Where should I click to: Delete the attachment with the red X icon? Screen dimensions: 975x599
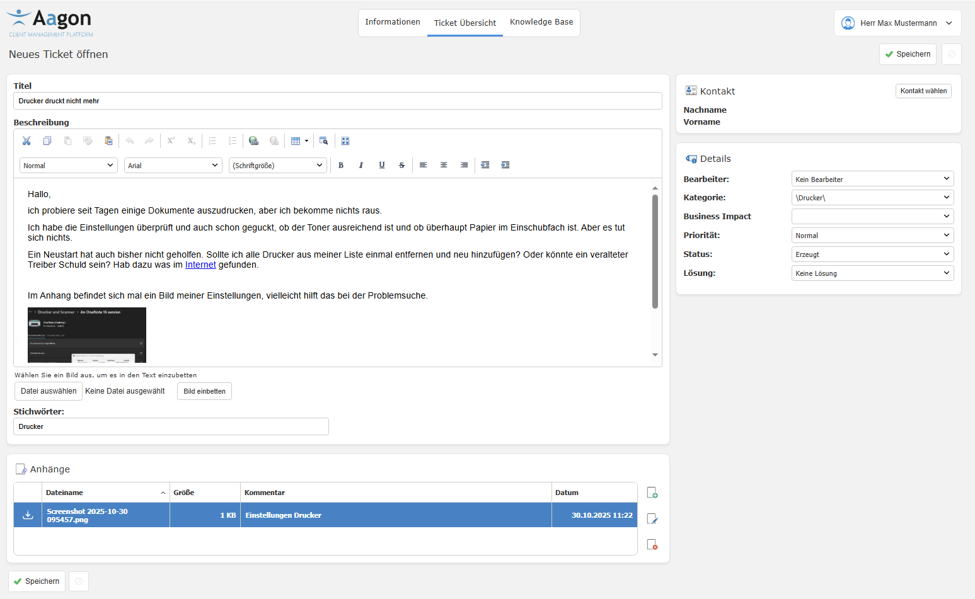[652, 544]
